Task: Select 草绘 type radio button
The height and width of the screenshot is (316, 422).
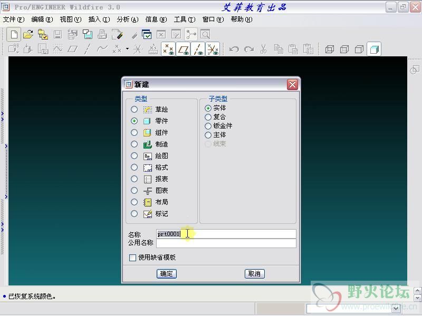Action: 134,110
